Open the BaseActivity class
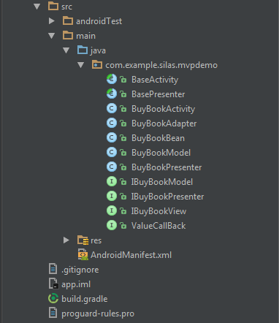 pos(155,80)
